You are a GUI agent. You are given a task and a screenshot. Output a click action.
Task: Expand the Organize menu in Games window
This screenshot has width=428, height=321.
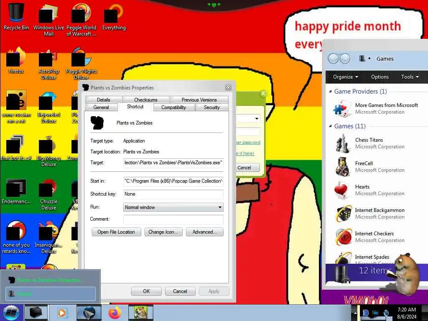(x=345, y=77)
